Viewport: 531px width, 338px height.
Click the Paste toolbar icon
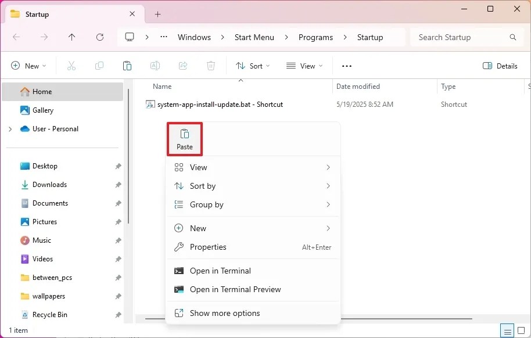point(127,66)
